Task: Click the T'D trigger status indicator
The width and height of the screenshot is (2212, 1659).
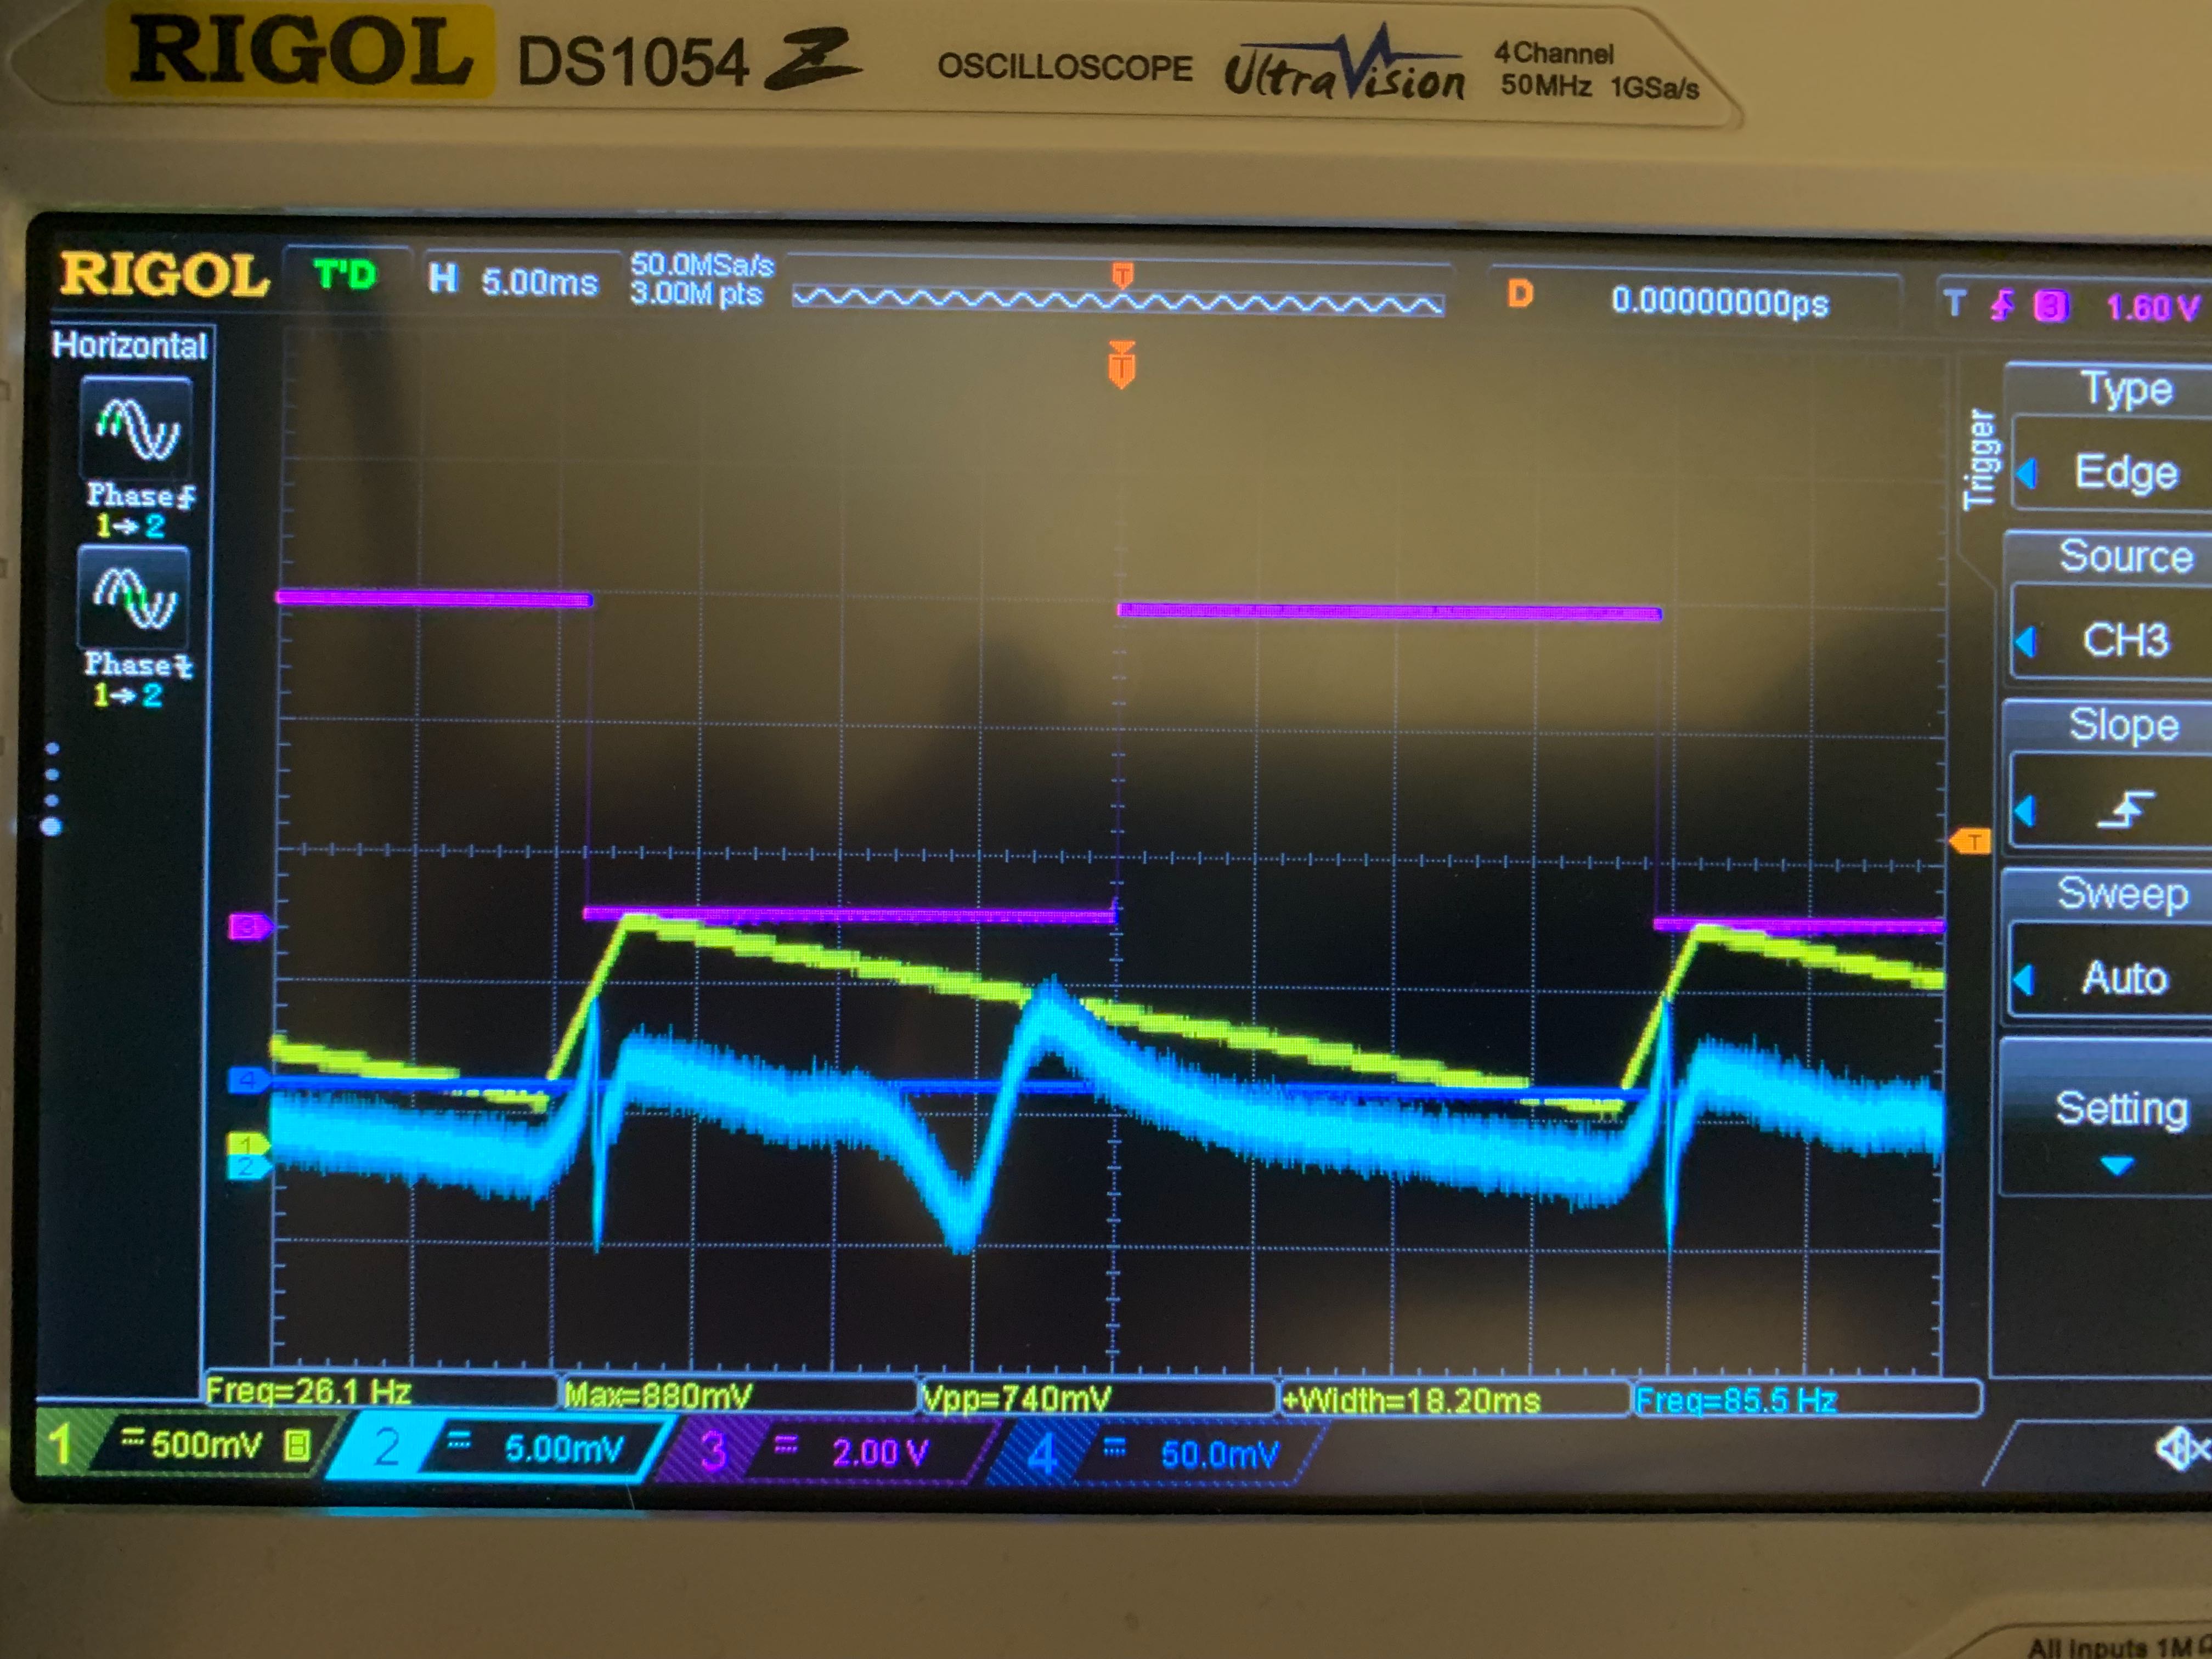Action: click(346, 273)
